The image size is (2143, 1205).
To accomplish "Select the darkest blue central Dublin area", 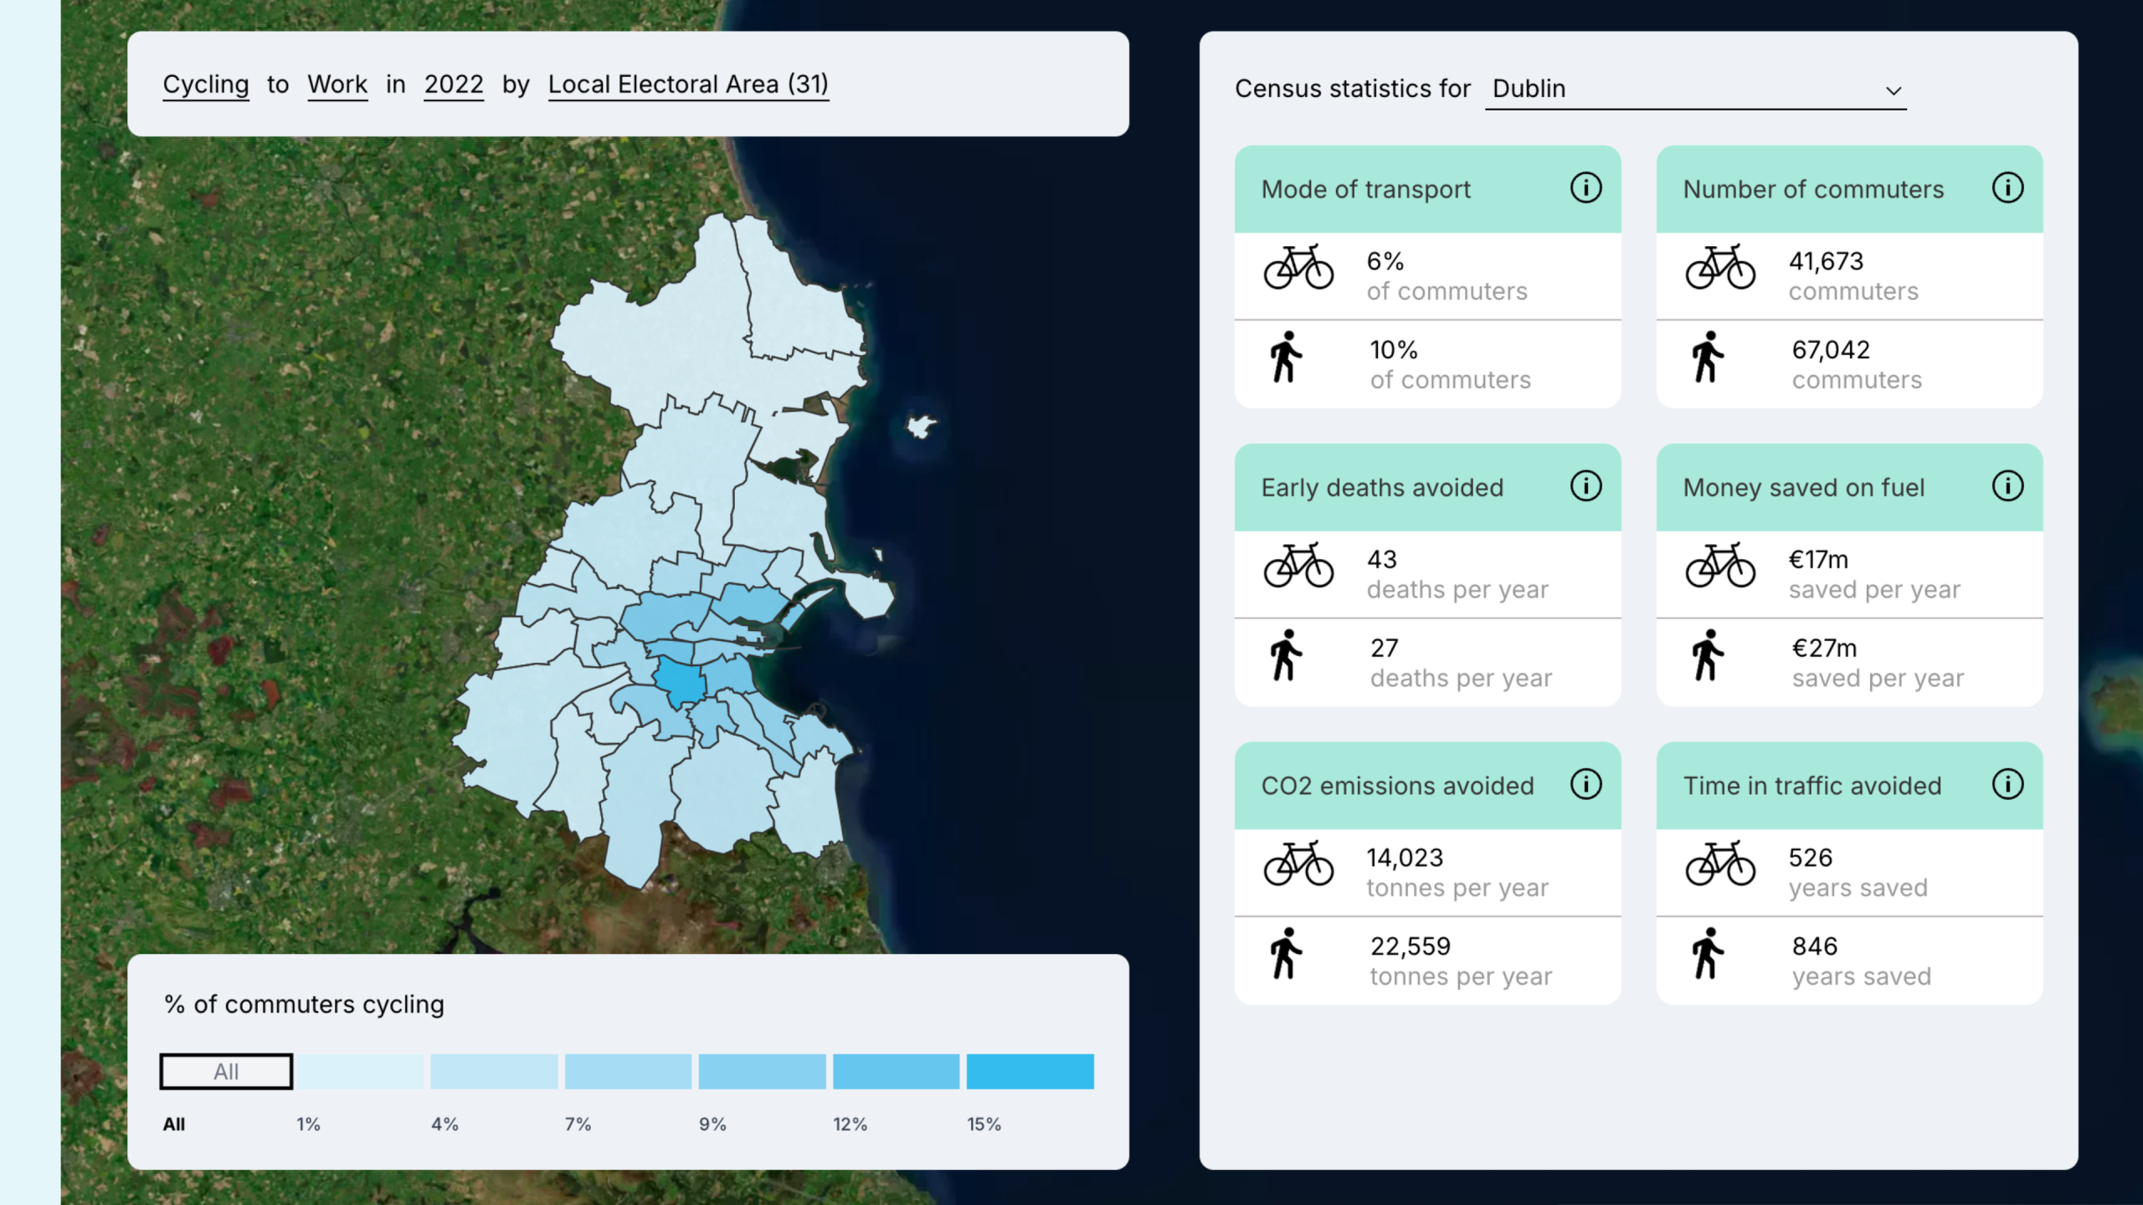I will (680, 682).
